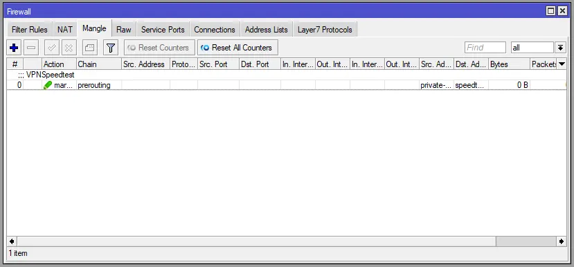574x267 pixels.
Task: Sort by Dst. Port column header
Action: tap(260, 64)
